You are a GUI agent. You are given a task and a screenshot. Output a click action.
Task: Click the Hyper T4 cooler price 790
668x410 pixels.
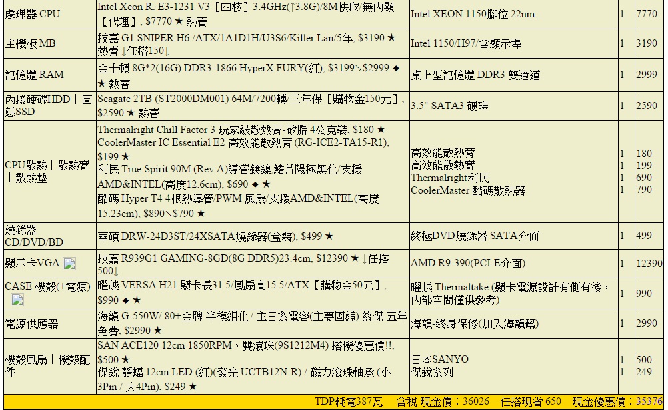(644, 190)
